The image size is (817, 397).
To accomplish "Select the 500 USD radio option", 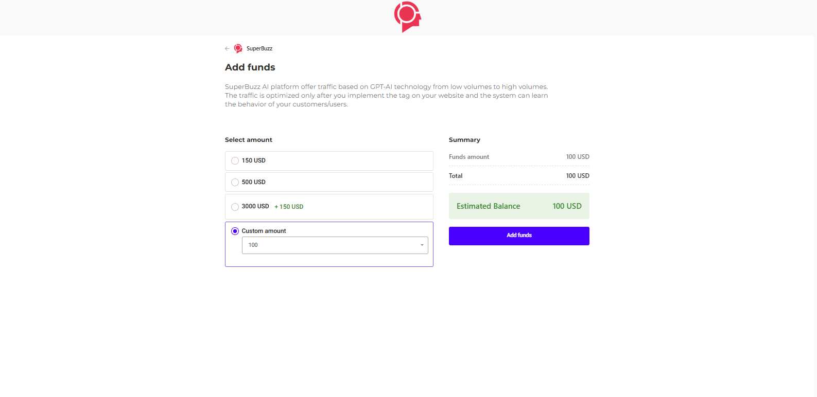I will (235, 182).
